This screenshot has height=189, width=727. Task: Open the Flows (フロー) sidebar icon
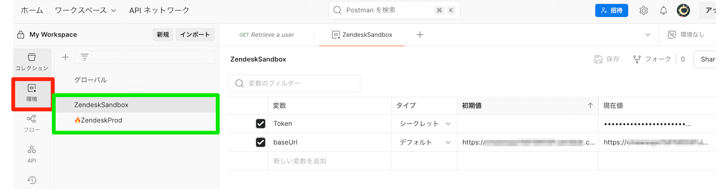point(32,123)
